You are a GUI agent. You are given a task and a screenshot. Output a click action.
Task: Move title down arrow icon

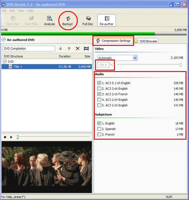pos(60,48)
